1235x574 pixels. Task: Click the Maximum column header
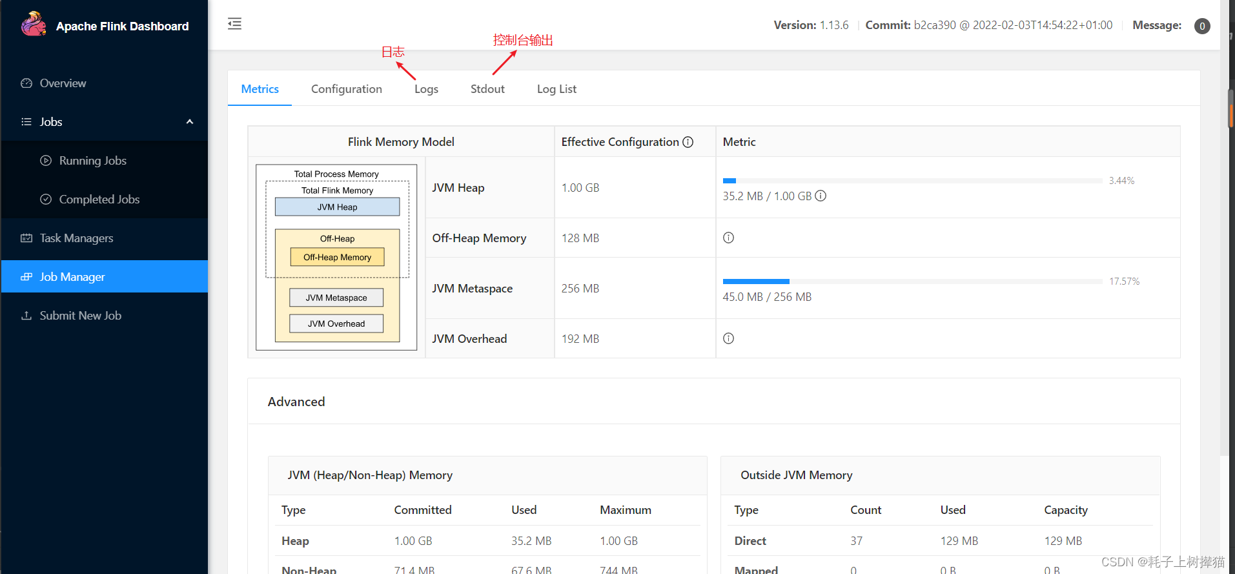click(x=626, y=510)
